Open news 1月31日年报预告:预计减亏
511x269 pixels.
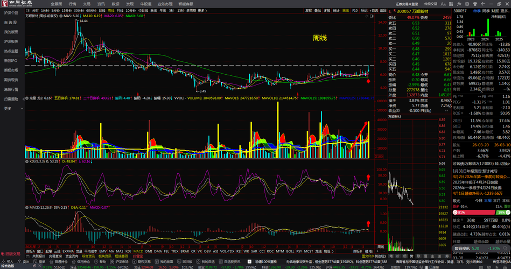(475, 171)
